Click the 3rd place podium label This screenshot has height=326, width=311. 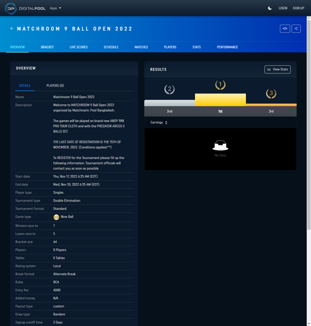pyautogui.click(x=271, y=111)
